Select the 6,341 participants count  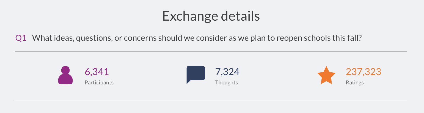[97, 72]
